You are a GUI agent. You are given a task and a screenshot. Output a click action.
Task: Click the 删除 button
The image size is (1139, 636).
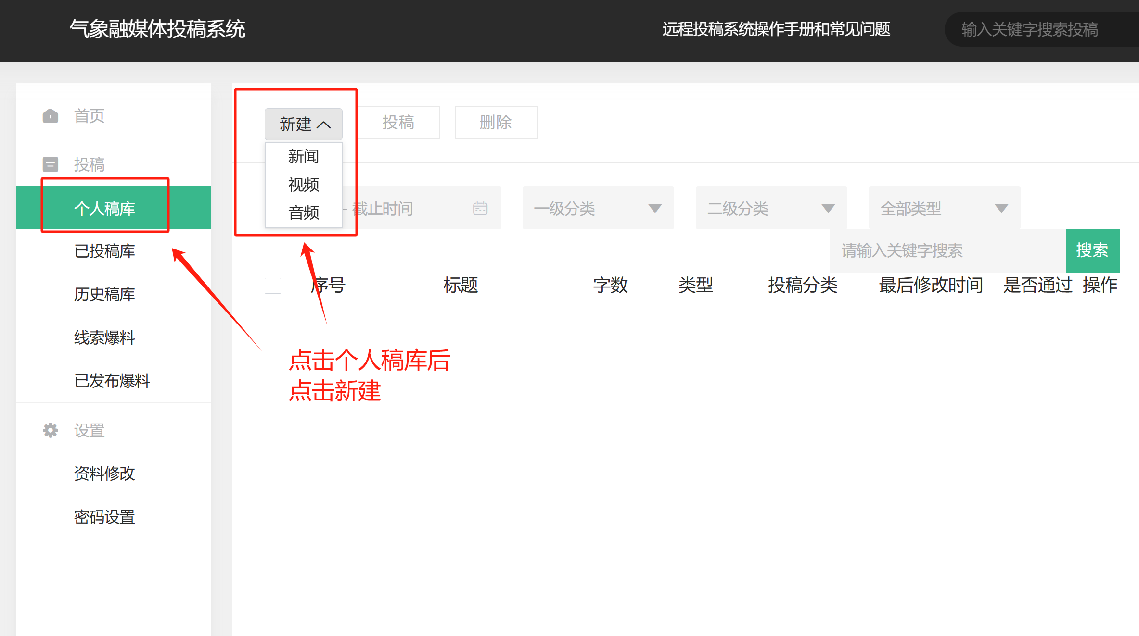(496, 123)
